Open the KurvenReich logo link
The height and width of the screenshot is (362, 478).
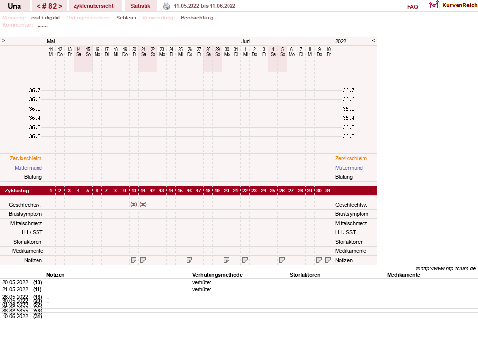coord(453,5)
